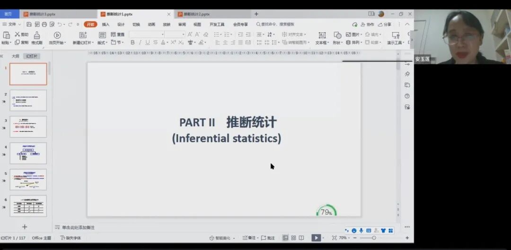
Task: Insert a Text Box 文本框
Action: (x=322, y=38)
